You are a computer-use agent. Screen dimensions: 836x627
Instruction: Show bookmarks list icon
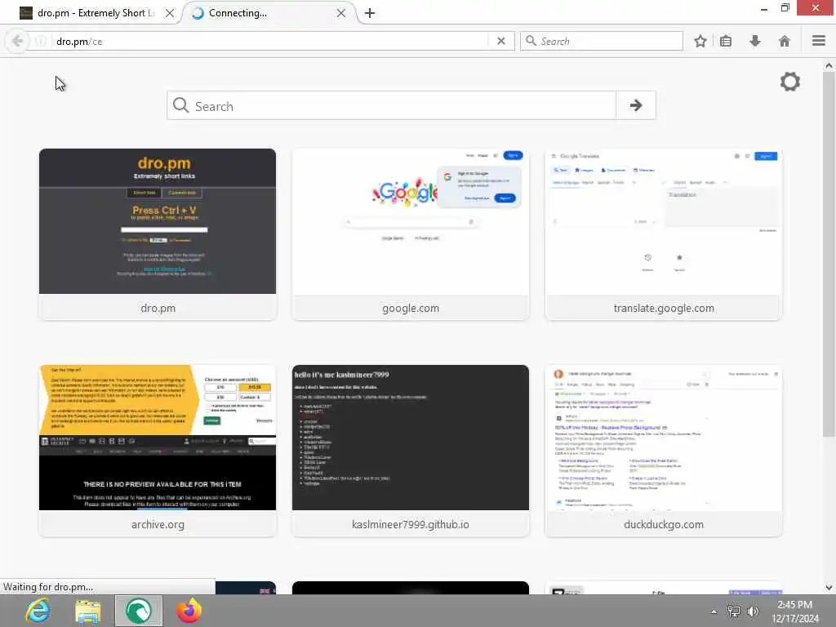tap(726, 41)
